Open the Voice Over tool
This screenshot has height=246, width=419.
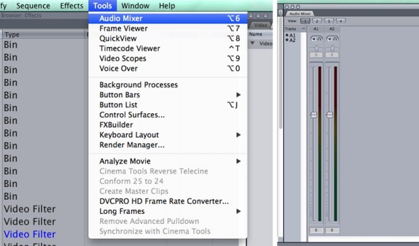click(168, 68)
